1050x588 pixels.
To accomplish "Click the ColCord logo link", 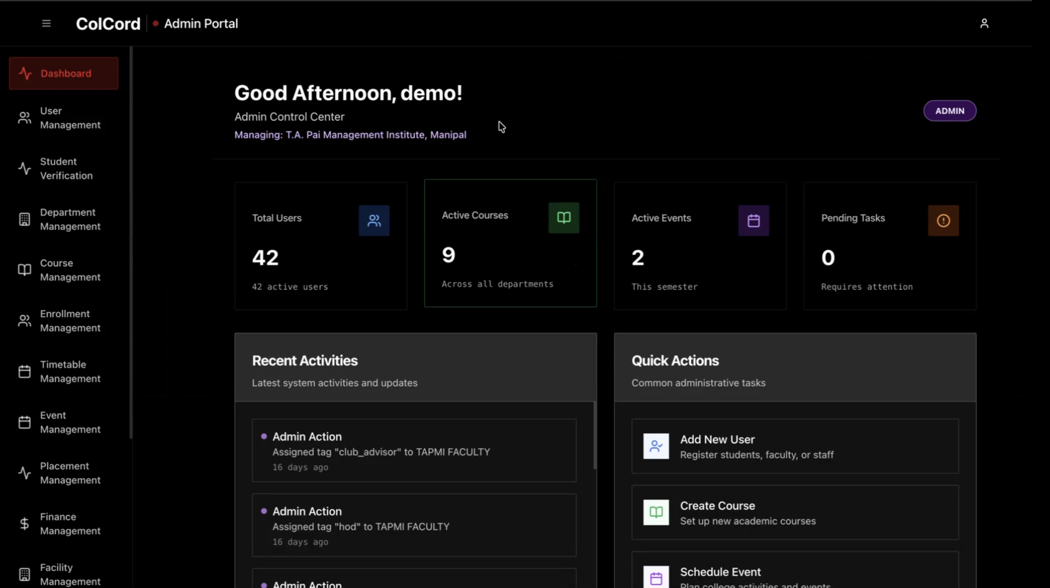I will [x=108, y=24].
